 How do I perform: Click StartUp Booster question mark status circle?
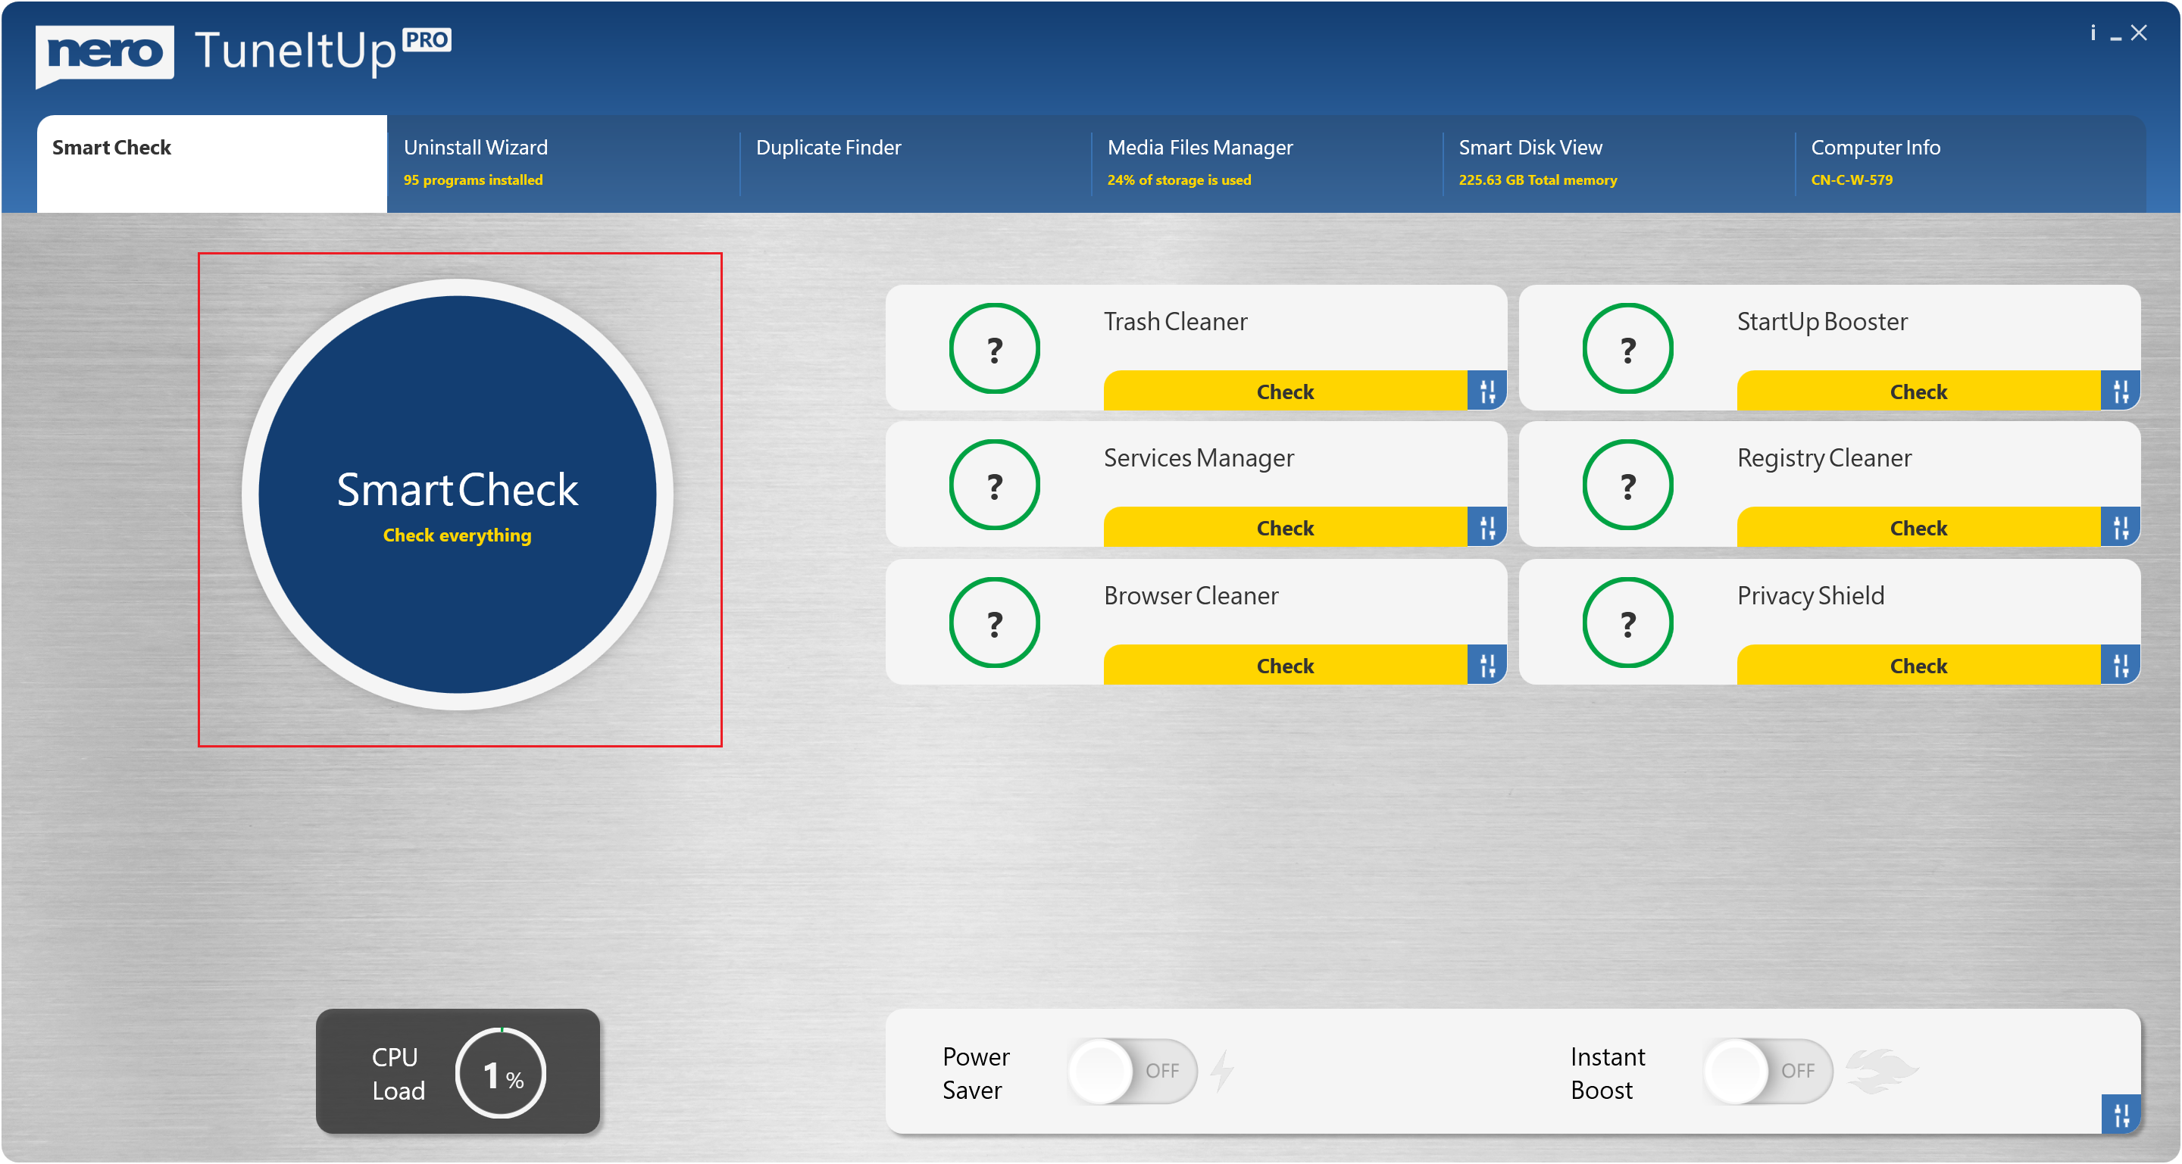[x=1627, y=349]
